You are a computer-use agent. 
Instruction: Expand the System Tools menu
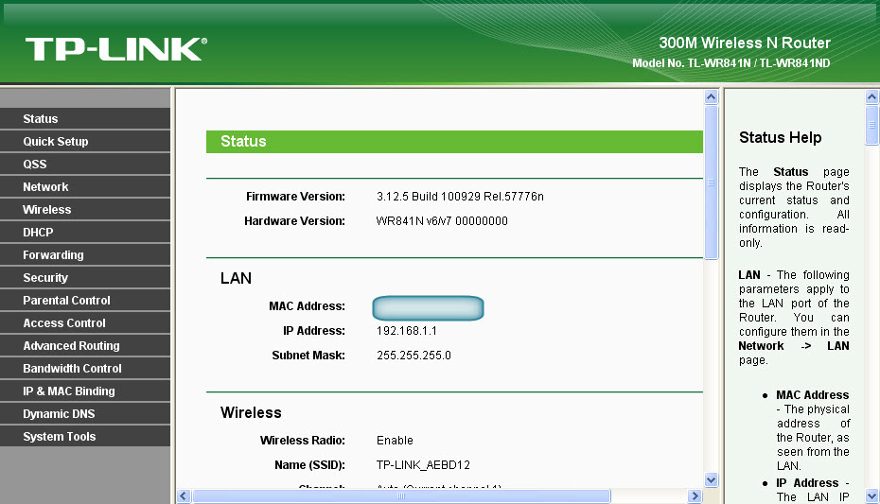tap(60, 437)
